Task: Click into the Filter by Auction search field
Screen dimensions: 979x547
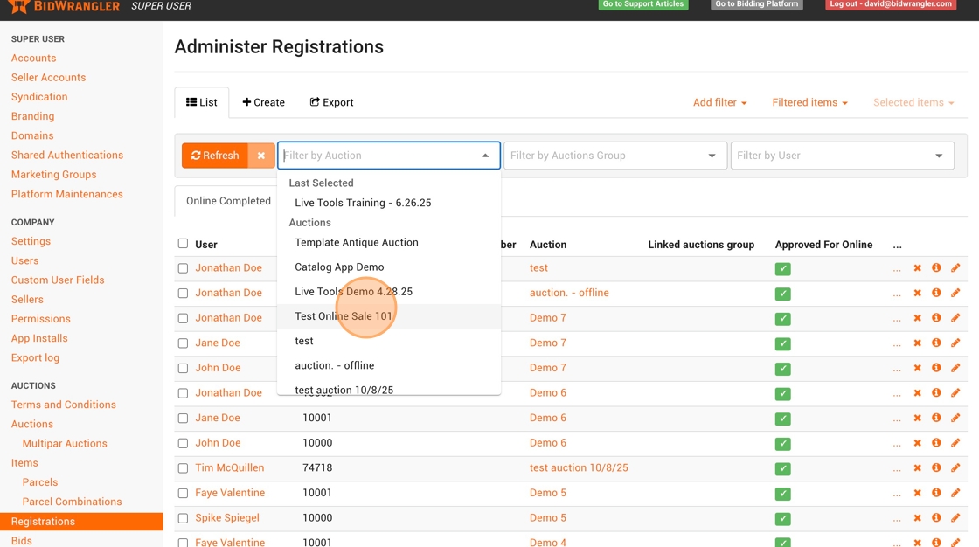Action: click(x=380, y=156)
